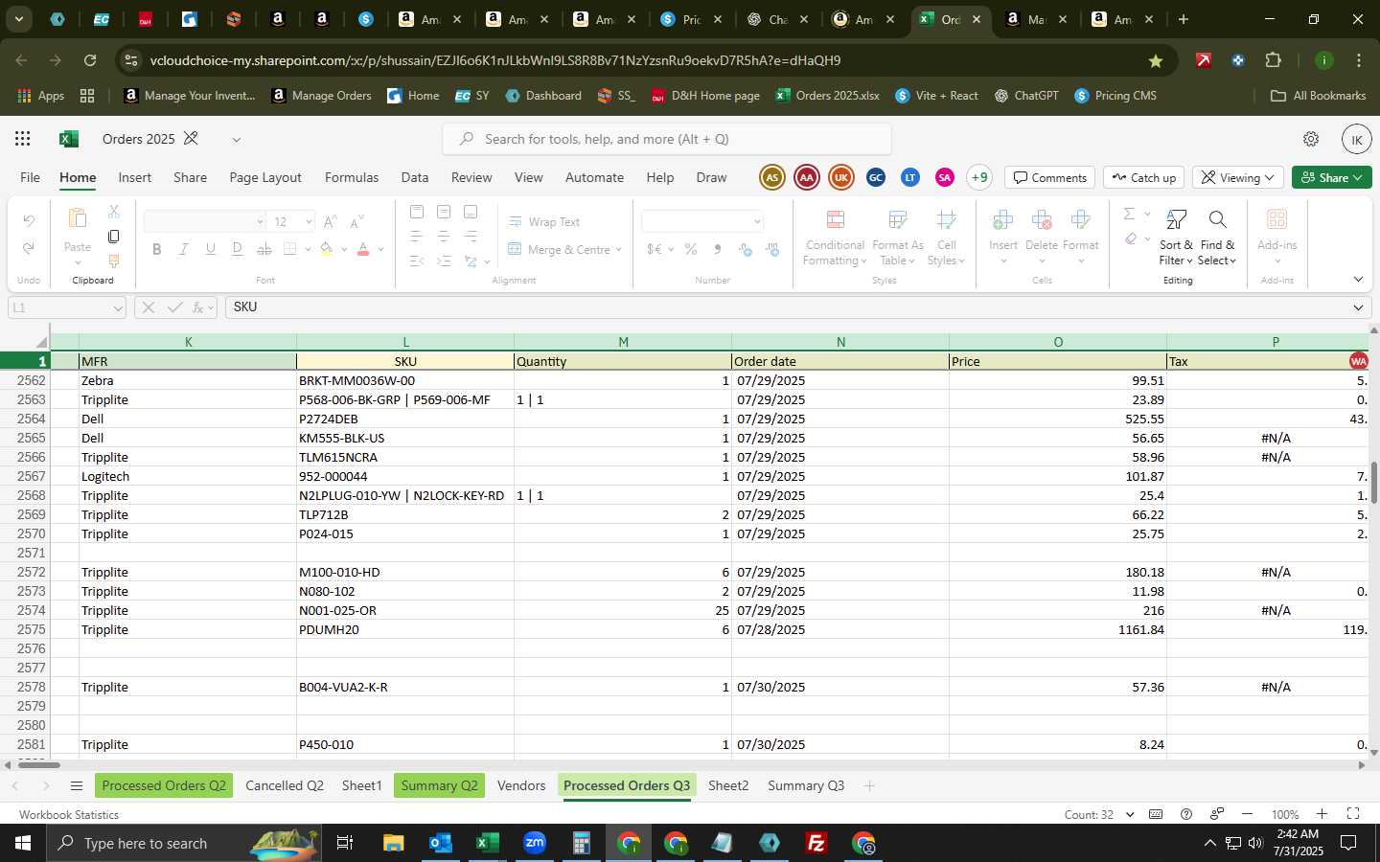This screenshot has height=862, width=1380.
Task: Toggle Wrap Text option
Action: click(x=544, y=221)
